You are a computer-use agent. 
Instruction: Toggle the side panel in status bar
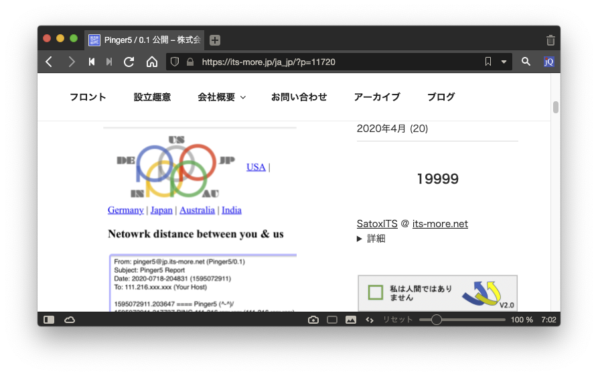pos(49,320)
